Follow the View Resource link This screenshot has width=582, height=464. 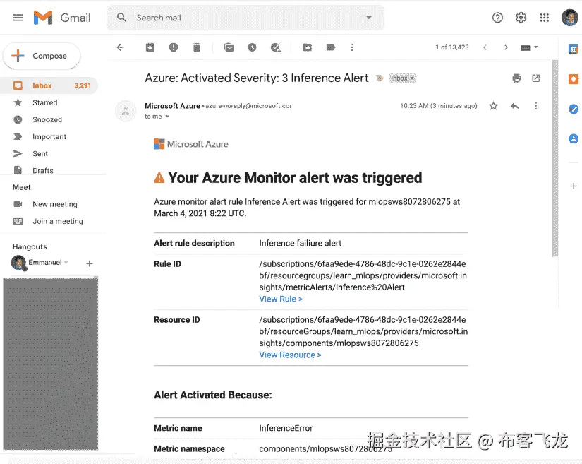[290, 355]
